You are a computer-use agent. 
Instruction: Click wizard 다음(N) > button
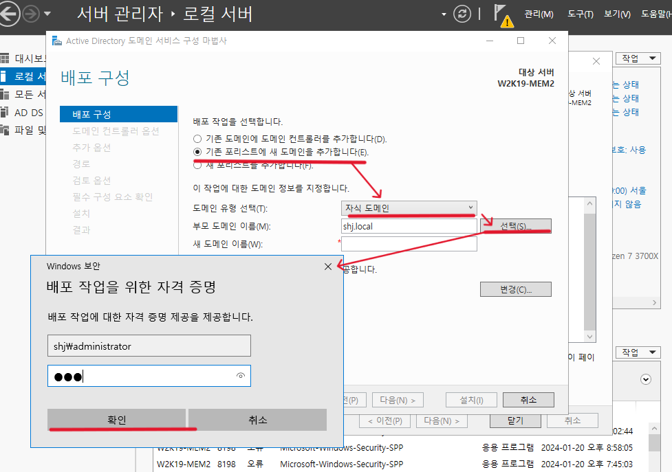(398, 400)
